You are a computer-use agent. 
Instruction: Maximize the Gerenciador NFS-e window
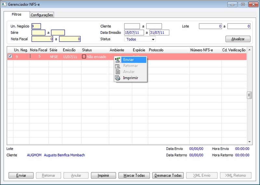coord(243,4)
